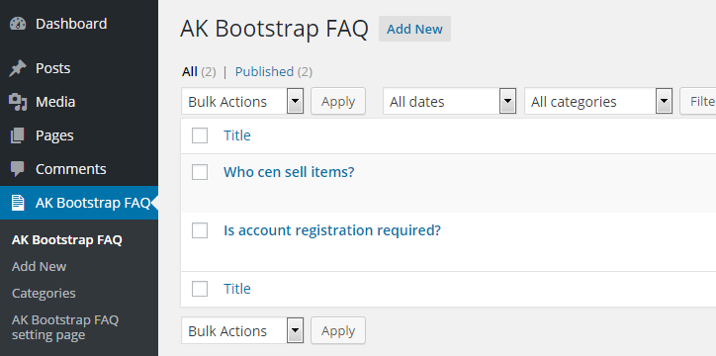The height and width of the screenshot is (356, 716).
Task: Check 'Is account registration required?' row
Action: pos(200,230)
